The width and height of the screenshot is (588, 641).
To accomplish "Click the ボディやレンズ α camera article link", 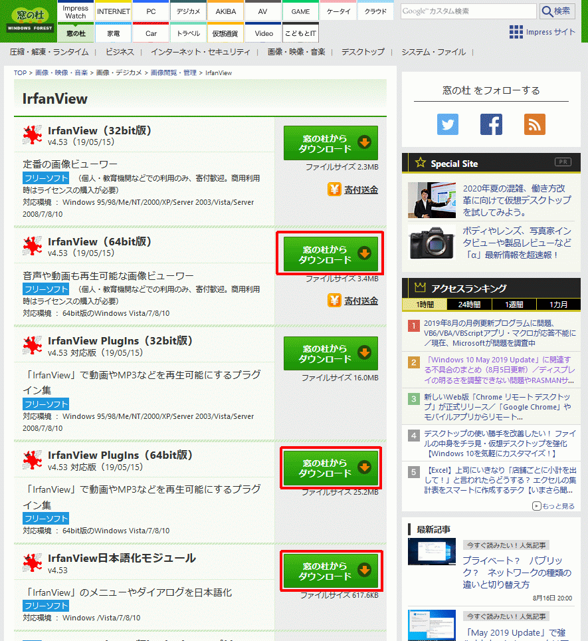I will click(x=517, y=243).
